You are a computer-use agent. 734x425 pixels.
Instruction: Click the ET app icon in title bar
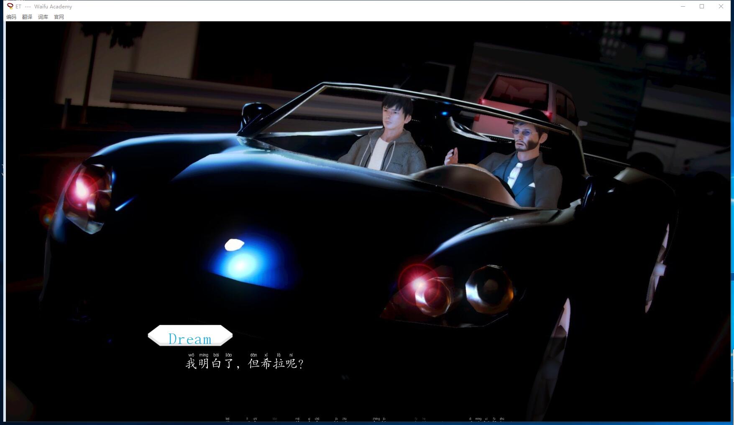10,6
